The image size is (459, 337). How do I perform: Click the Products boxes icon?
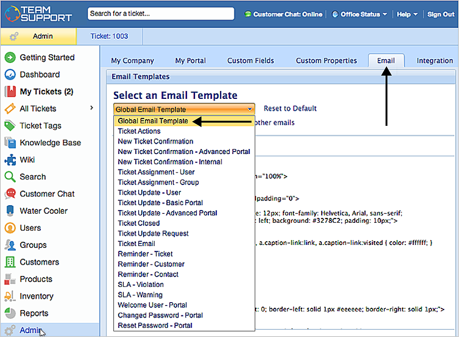[10, 279]
